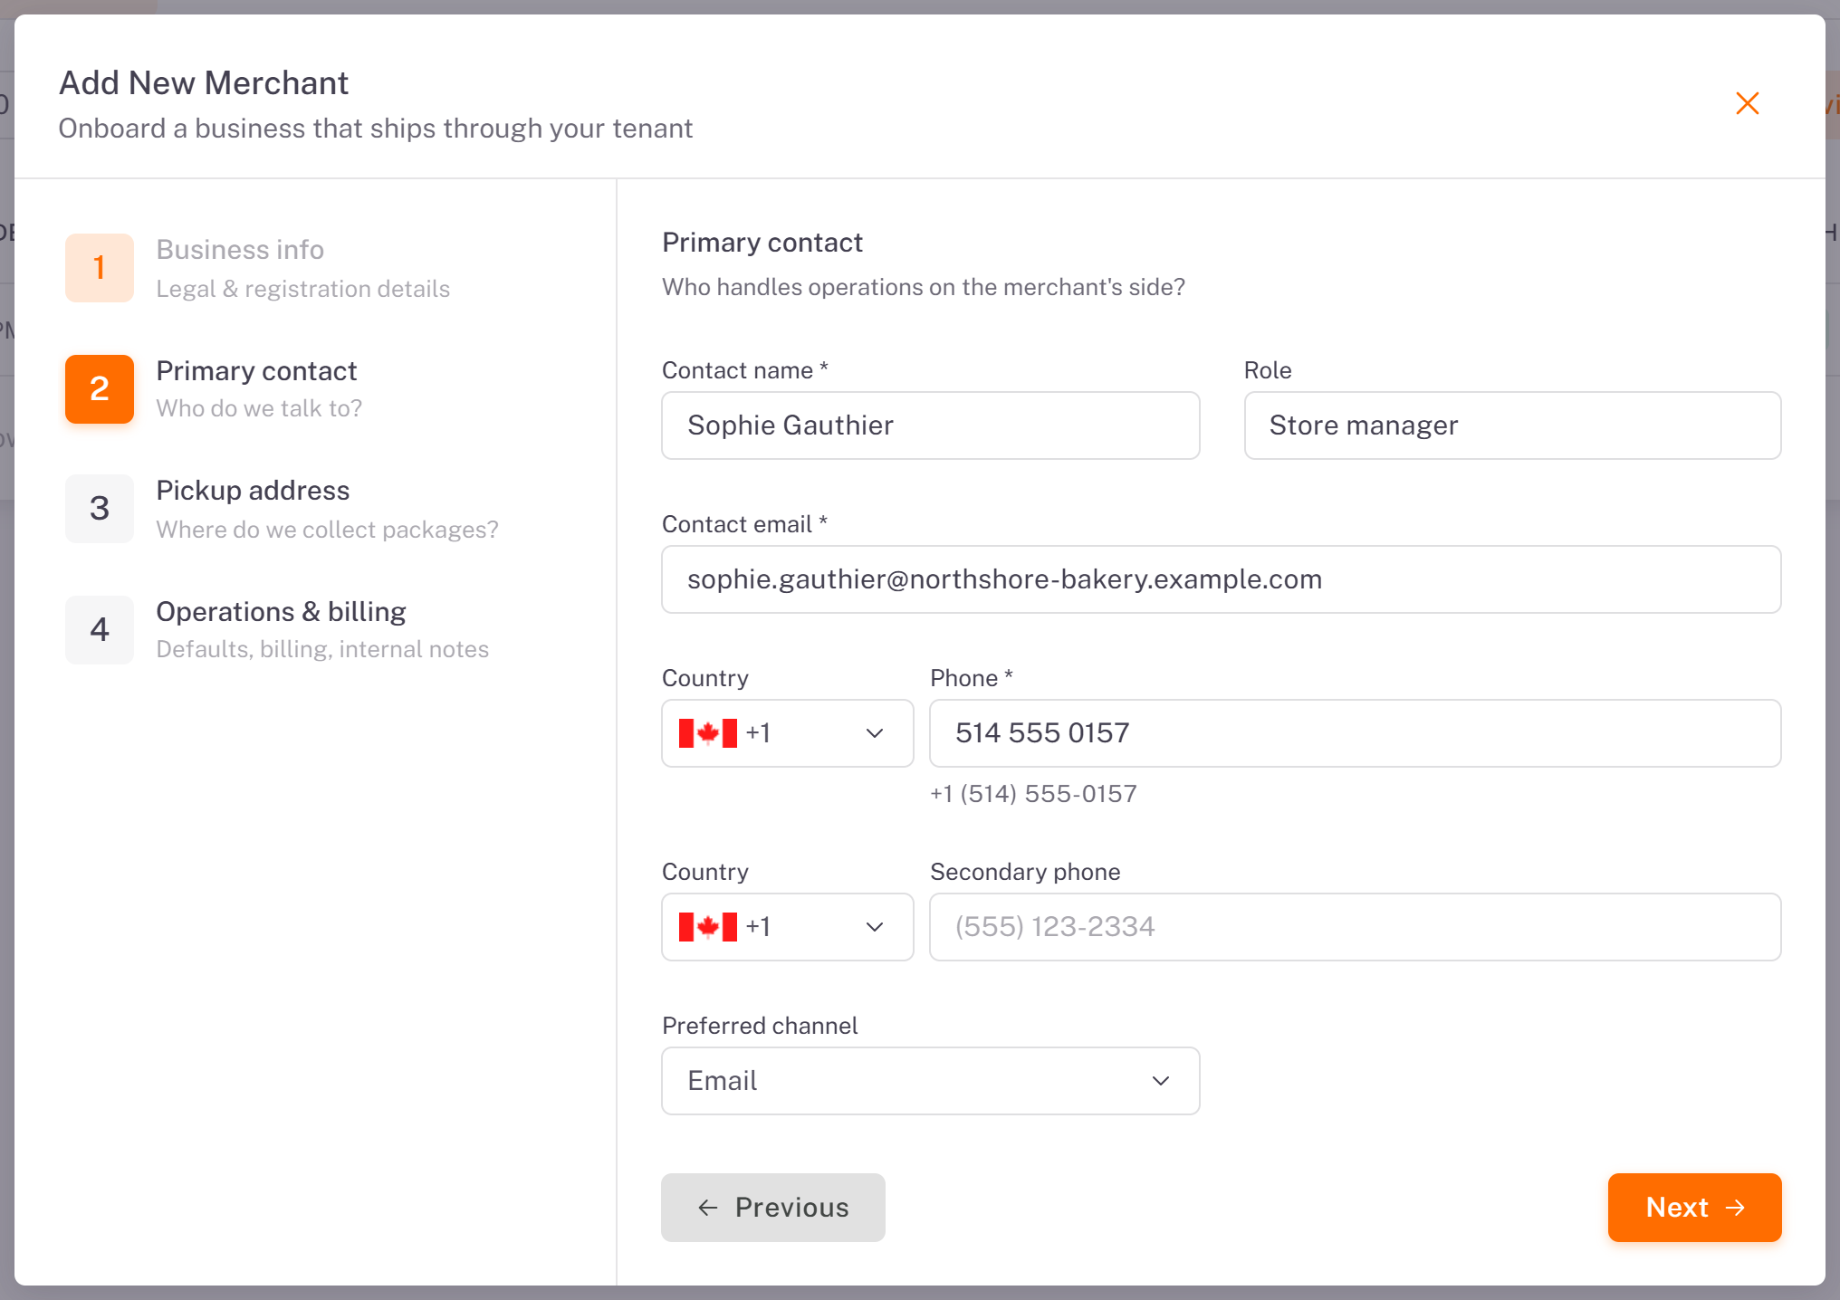Edit the Contact name field
Viewport: 1840px width, 1300px height.
pyautogui.click(x=931, y=425)
